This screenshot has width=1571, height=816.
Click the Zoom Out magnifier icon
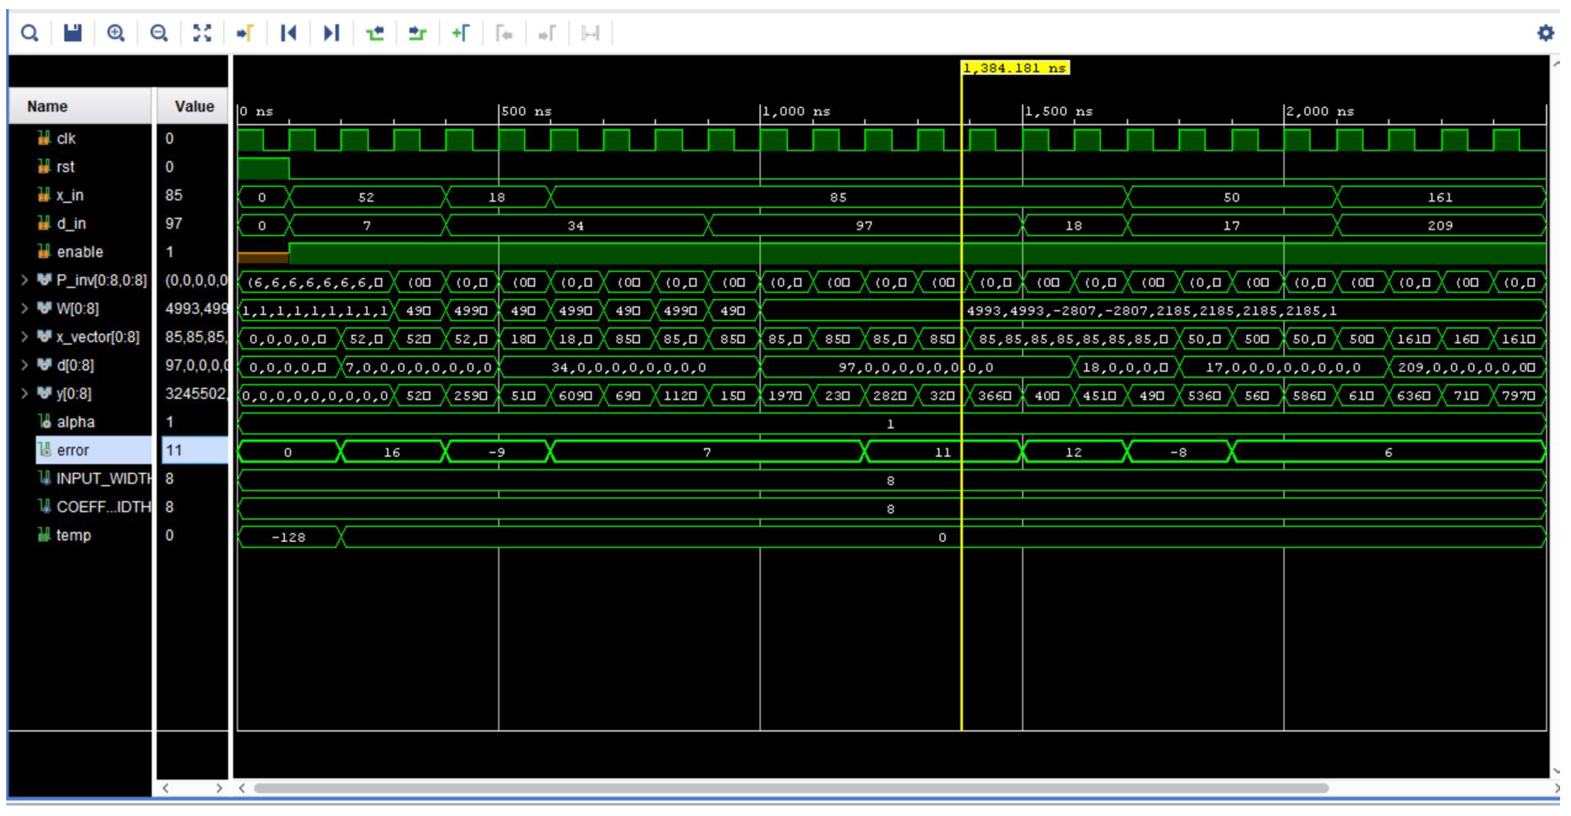159,33
